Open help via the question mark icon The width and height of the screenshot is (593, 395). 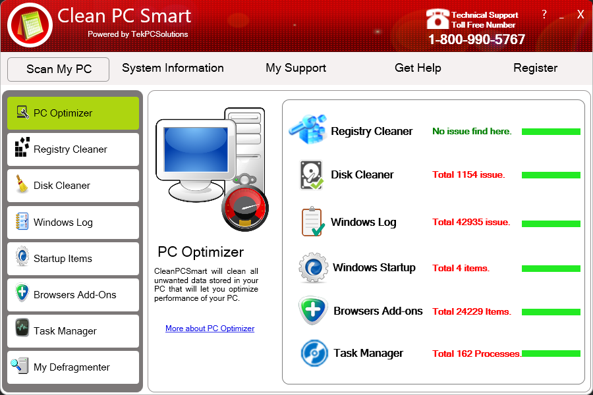[x=544, y=14]
